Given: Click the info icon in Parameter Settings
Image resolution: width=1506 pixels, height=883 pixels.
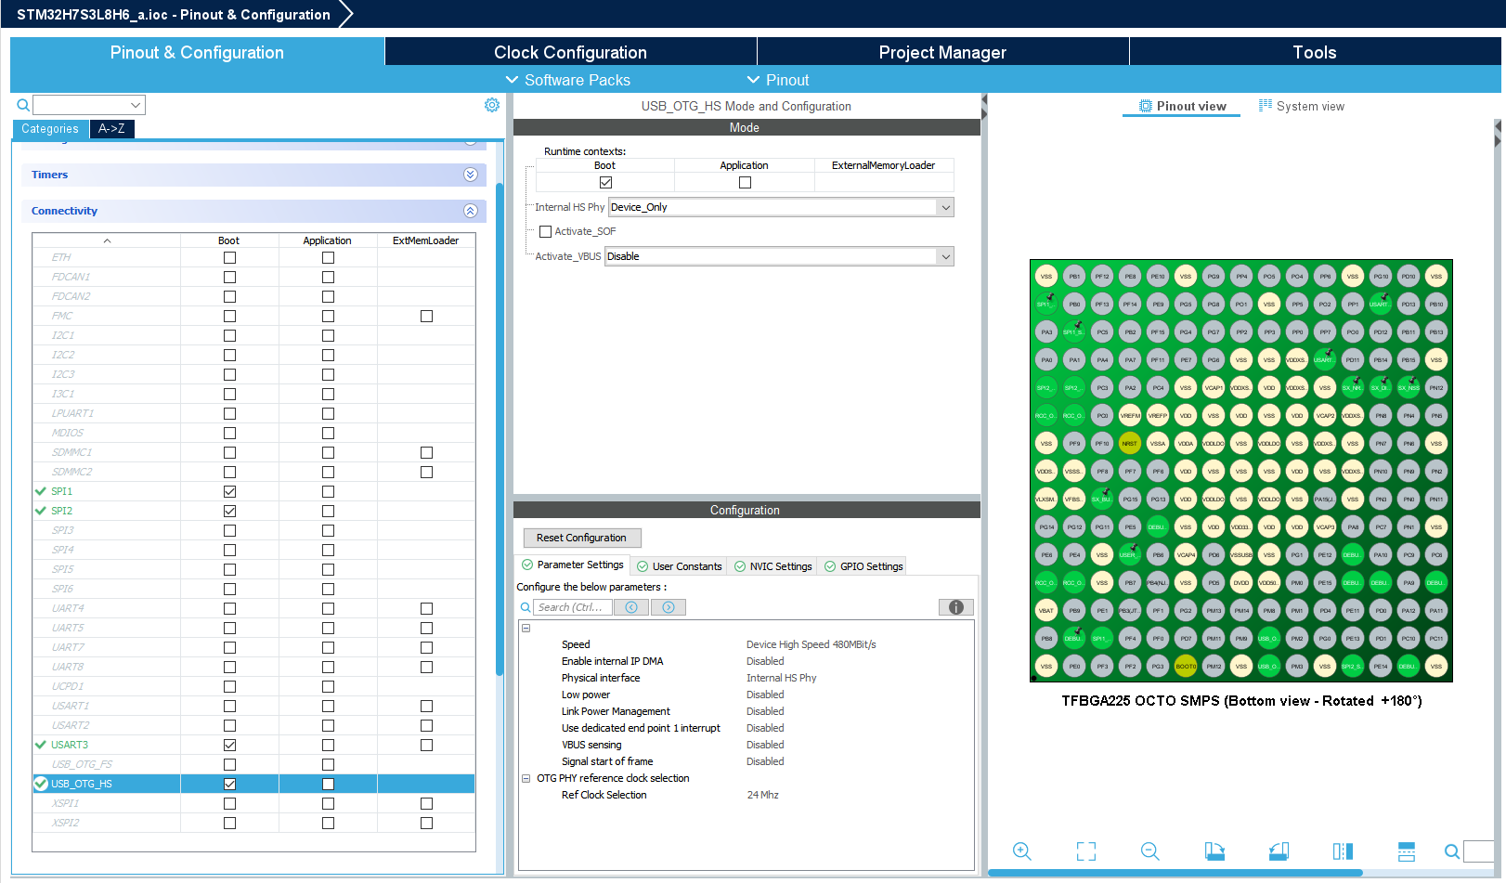Looking at the screenshot, I should click(955, 606).
